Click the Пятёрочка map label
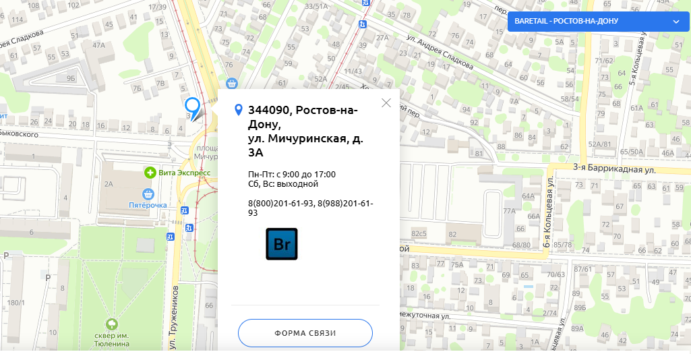Viewport: 691px width, 354px height. tap(148, 205)
